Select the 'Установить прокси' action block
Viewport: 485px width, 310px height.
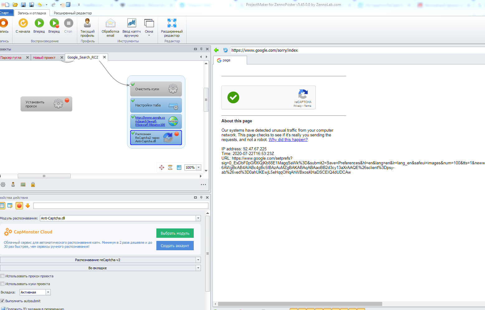tap(46, 104)
